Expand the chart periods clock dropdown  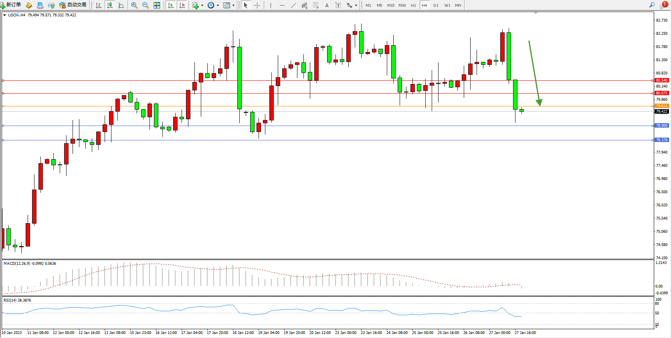click(218, 5)
